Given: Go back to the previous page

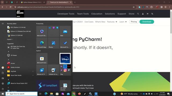Looking at the screenshot, I should [x=2, y=7].
